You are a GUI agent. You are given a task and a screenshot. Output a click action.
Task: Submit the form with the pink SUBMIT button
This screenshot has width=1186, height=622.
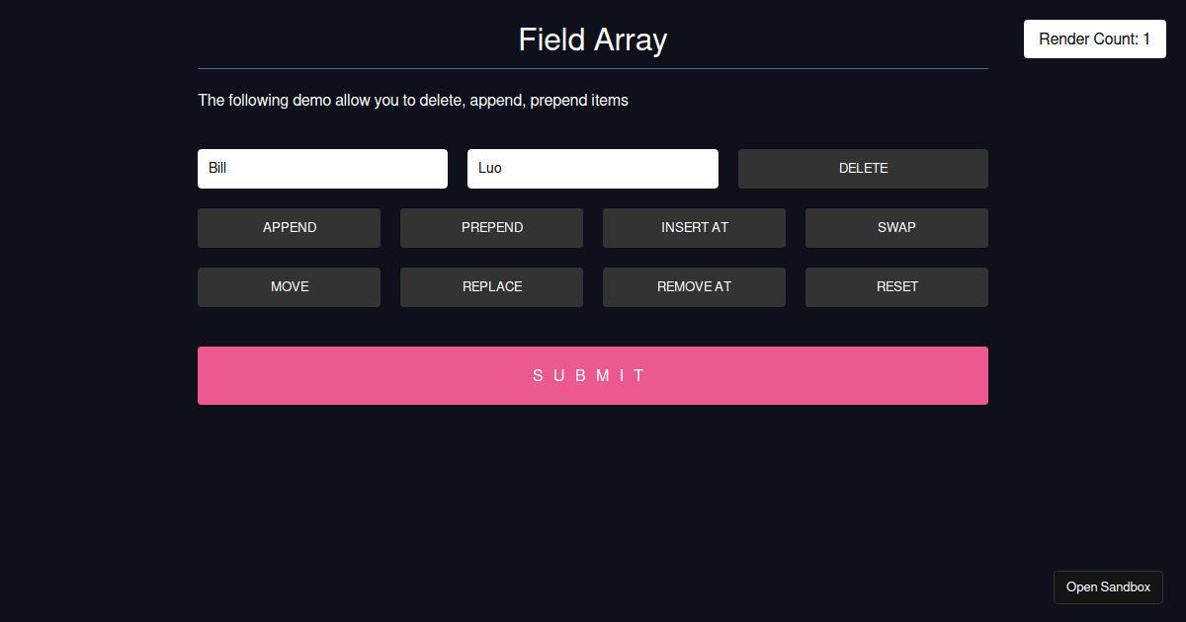coord(592,375)
